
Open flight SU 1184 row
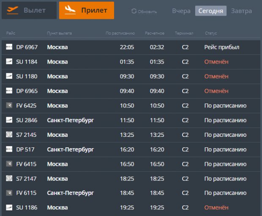coord(131,62)
